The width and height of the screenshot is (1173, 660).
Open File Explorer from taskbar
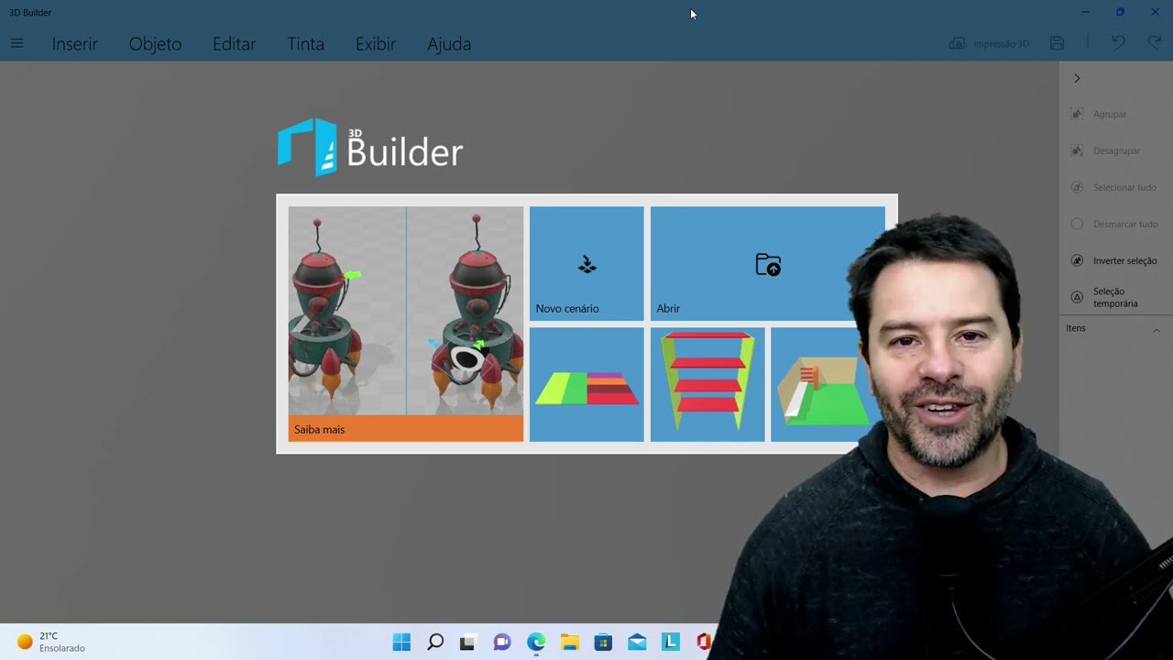[x=570, y=642]
